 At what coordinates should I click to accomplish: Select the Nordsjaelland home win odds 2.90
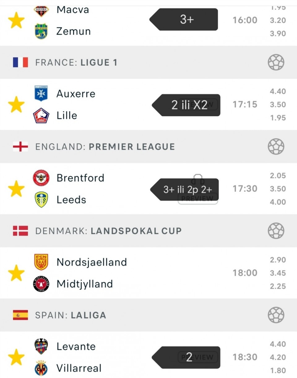click(278, 260)
